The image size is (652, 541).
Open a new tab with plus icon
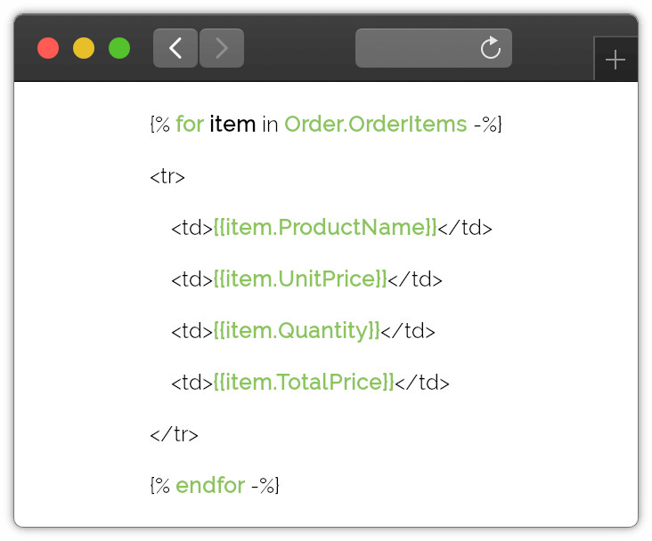pos(615,60)
